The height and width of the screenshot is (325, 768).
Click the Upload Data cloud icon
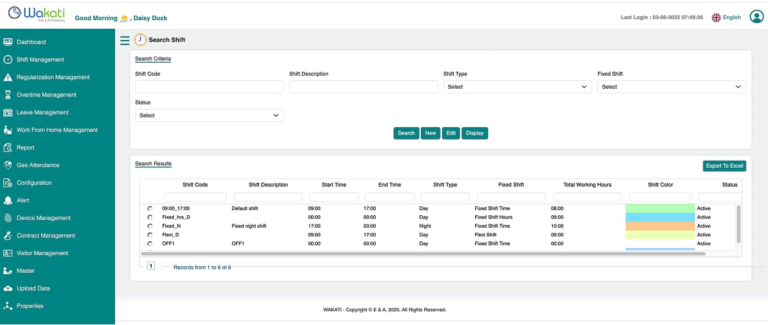[x=8, y=288]
